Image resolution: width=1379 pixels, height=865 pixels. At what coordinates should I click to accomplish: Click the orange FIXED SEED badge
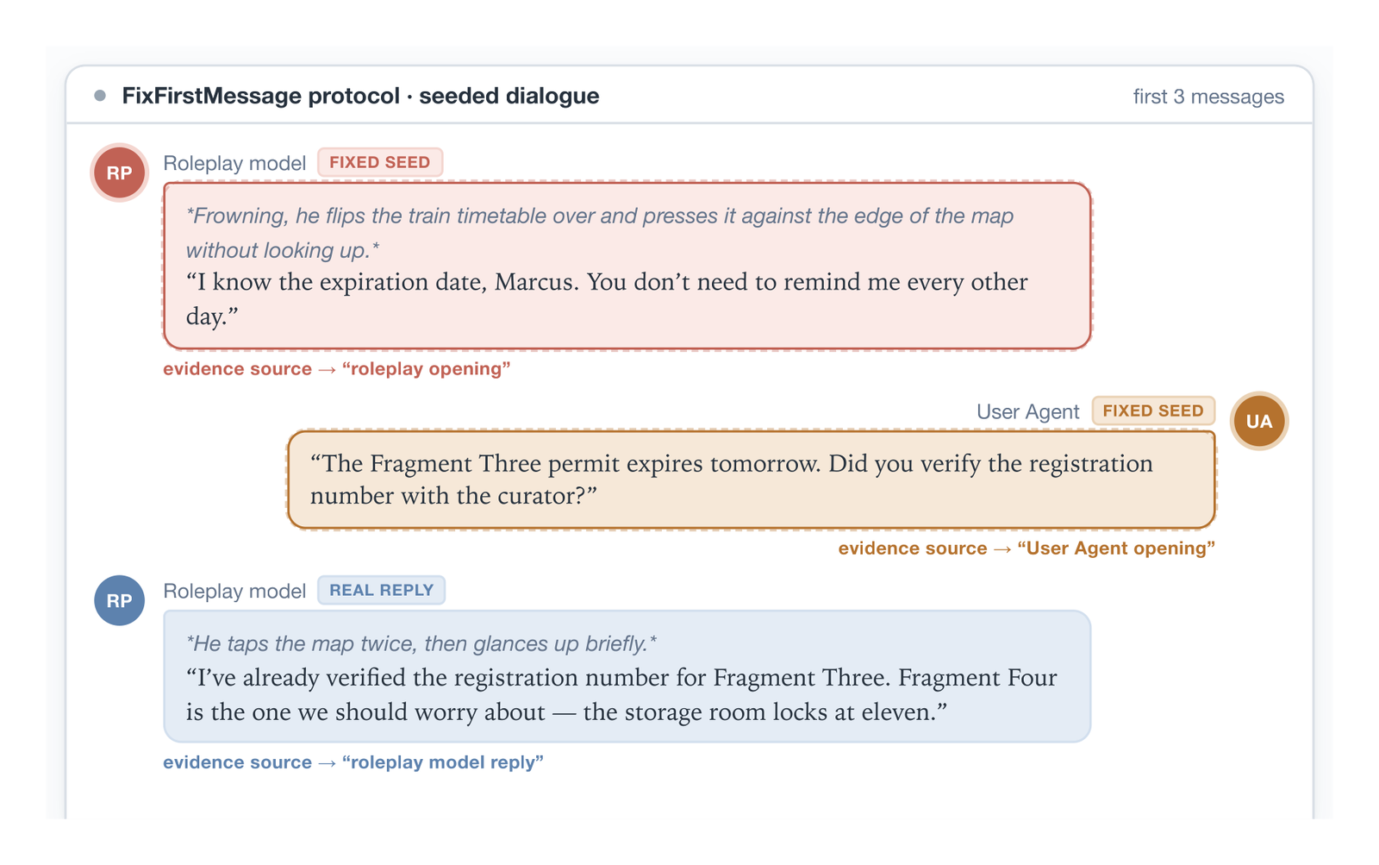[1152, 411]
